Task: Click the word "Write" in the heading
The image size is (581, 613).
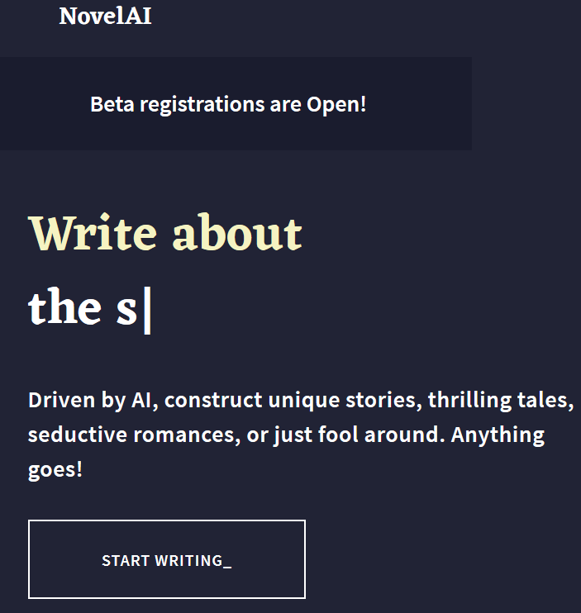Action: coord(93,234)
